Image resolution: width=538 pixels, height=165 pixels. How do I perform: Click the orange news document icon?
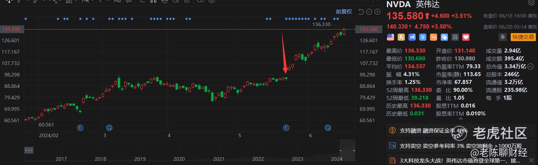pyautogui.click(x=393, y=161)
